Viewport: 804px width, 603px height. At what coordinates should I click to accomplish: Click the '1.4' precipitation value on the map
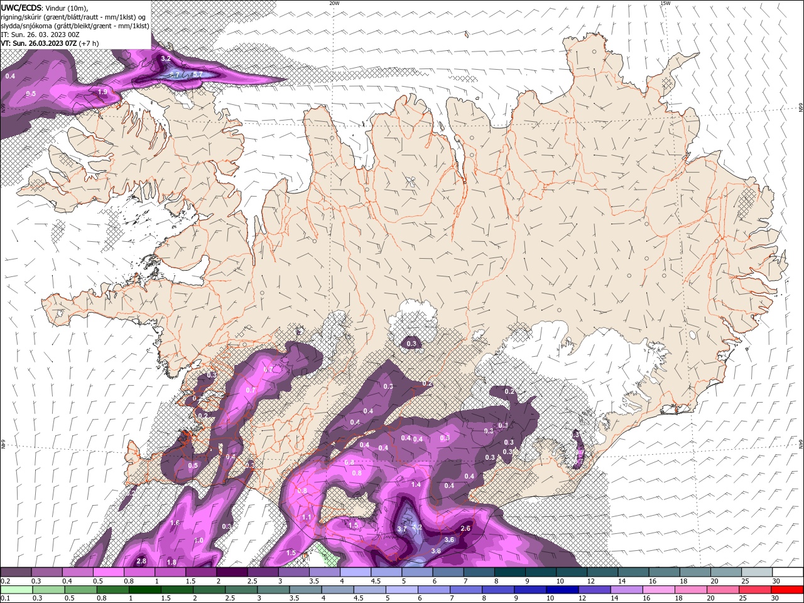(x=416, y=485)
